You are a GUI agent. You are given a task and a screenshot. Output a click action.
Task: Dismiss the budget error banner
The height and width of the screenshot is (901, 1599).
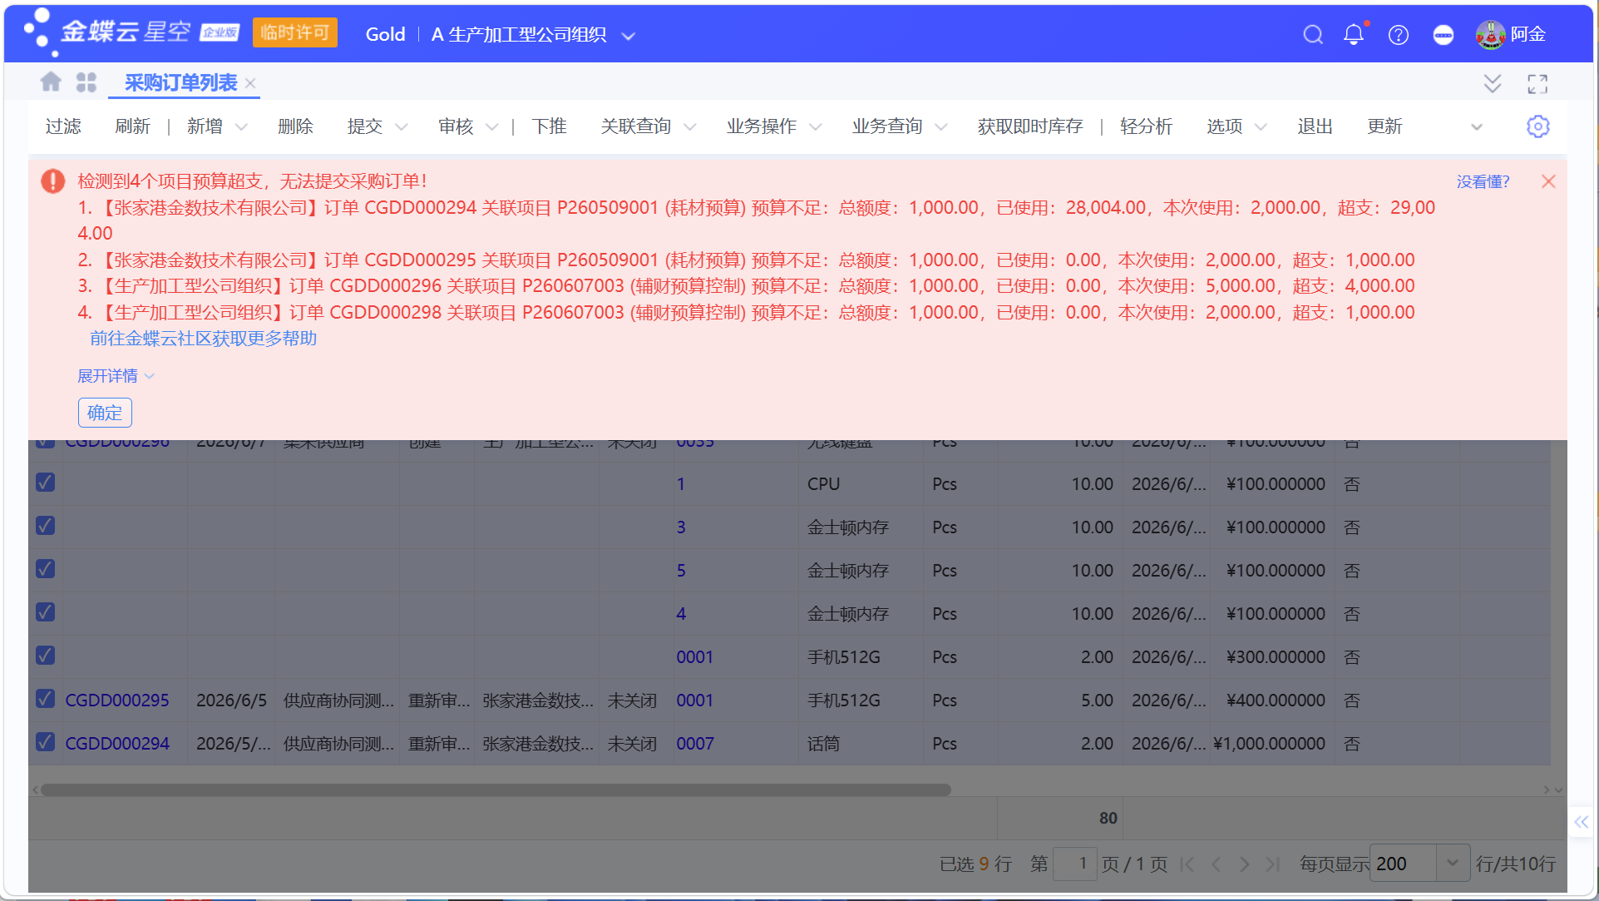(x=1548, y=181)
